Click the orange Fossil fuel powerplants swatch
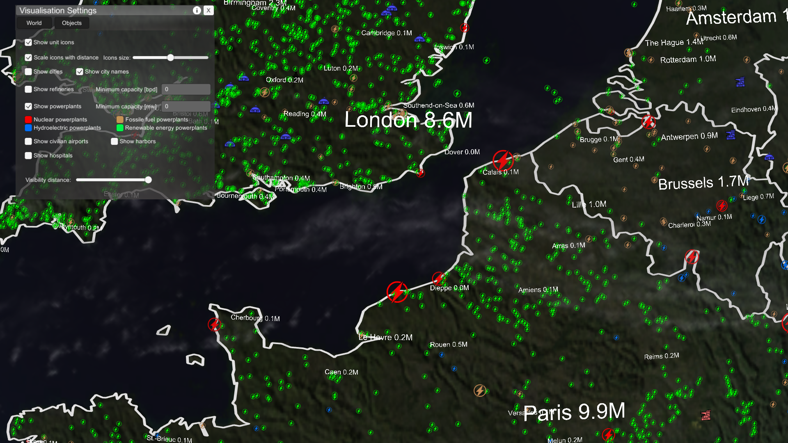This screenshot has height=443, width=788. [120, 119]
